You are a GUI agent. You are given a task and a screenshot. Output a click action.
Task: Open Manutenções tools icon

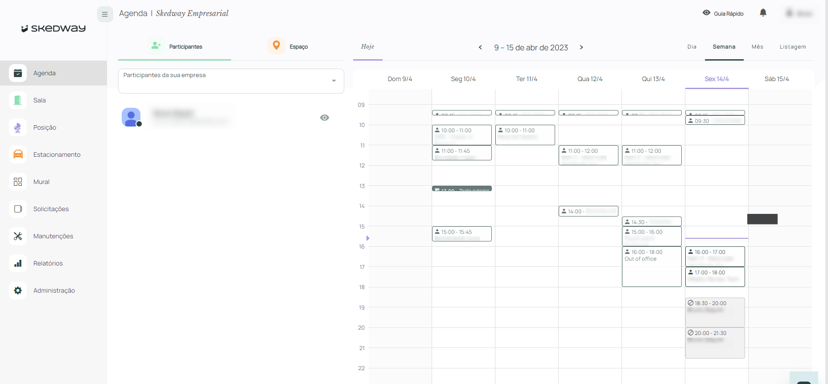18,236
